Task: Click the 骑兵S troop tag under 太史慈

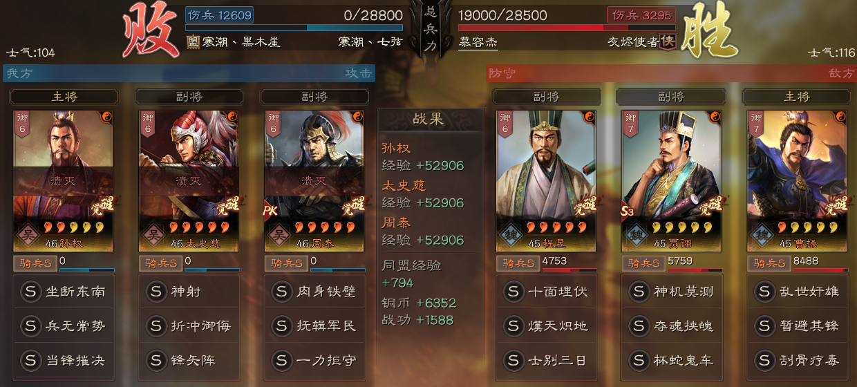Action: pyautogui.click(x=160, y=263)
